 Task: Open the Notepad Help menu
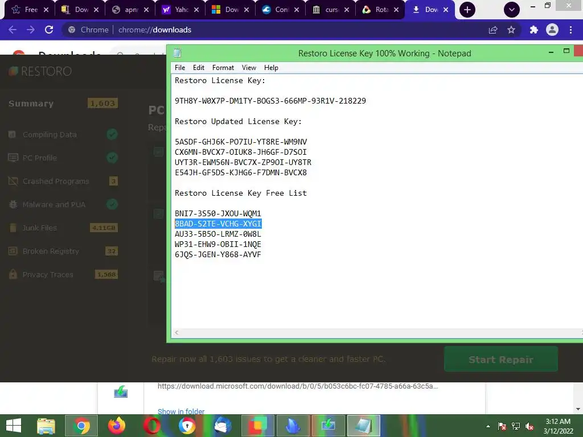tap(271, 68)
